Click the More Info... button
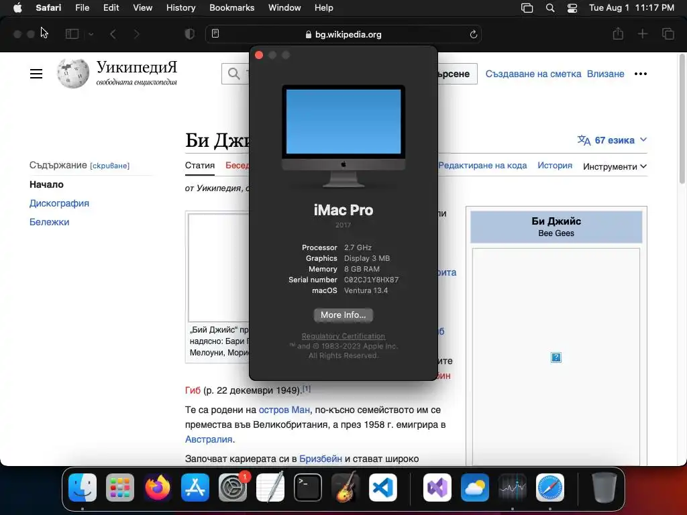The image size is (687, 515). 343,315
